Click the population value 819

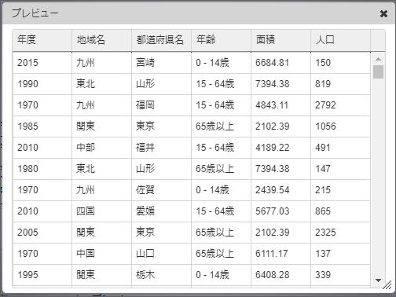click(340, 84)
